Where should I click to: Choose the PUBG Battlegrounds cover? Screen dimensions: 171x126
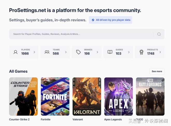[150, 96]
